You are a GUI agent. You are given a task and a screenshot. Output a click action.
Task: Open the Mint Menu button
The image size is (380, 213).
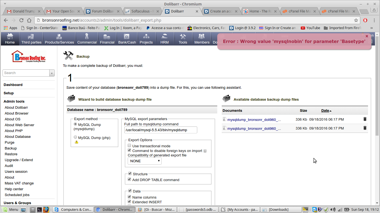[x=11, y=209]
